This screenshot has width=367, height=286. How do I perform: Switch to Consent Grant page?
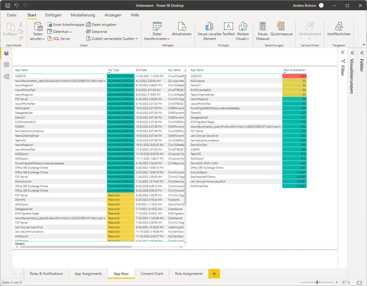pyautogui.click(x=152, y=274)
